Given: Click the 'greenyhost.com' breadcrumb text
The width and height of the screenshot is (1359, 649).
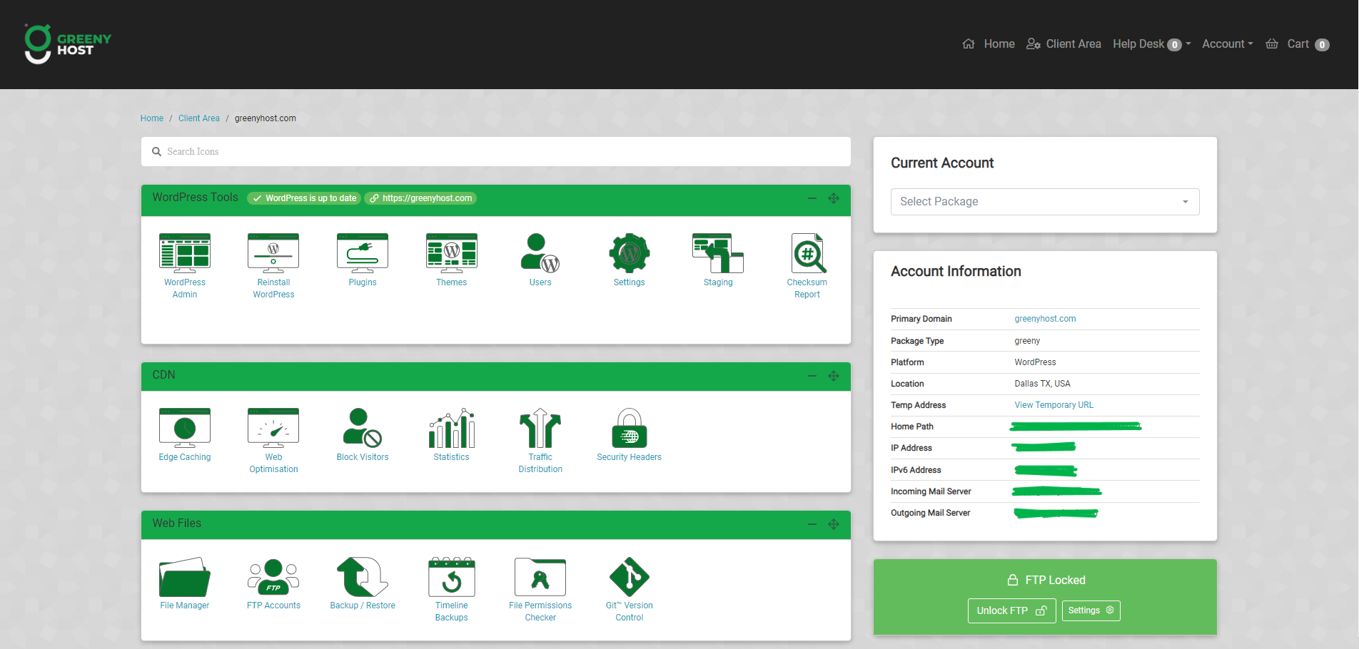Looking at the screenshot, I should click(x=266, y=118).
